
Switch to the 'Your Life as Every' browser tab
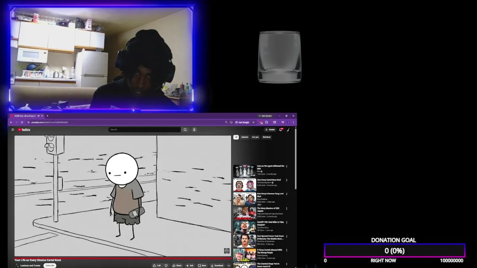click(x=26, y=116)
